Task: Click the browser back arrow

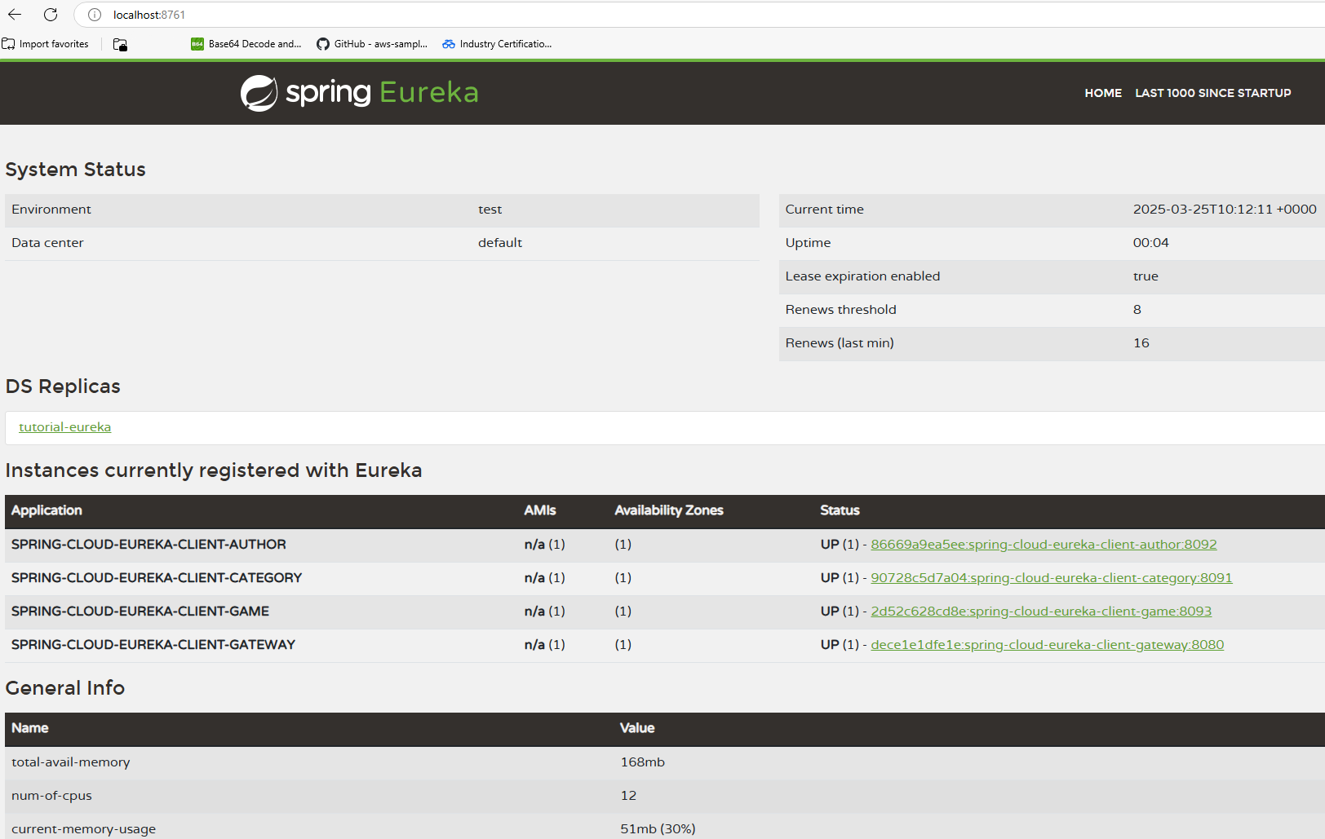Action: click(15, 15)
